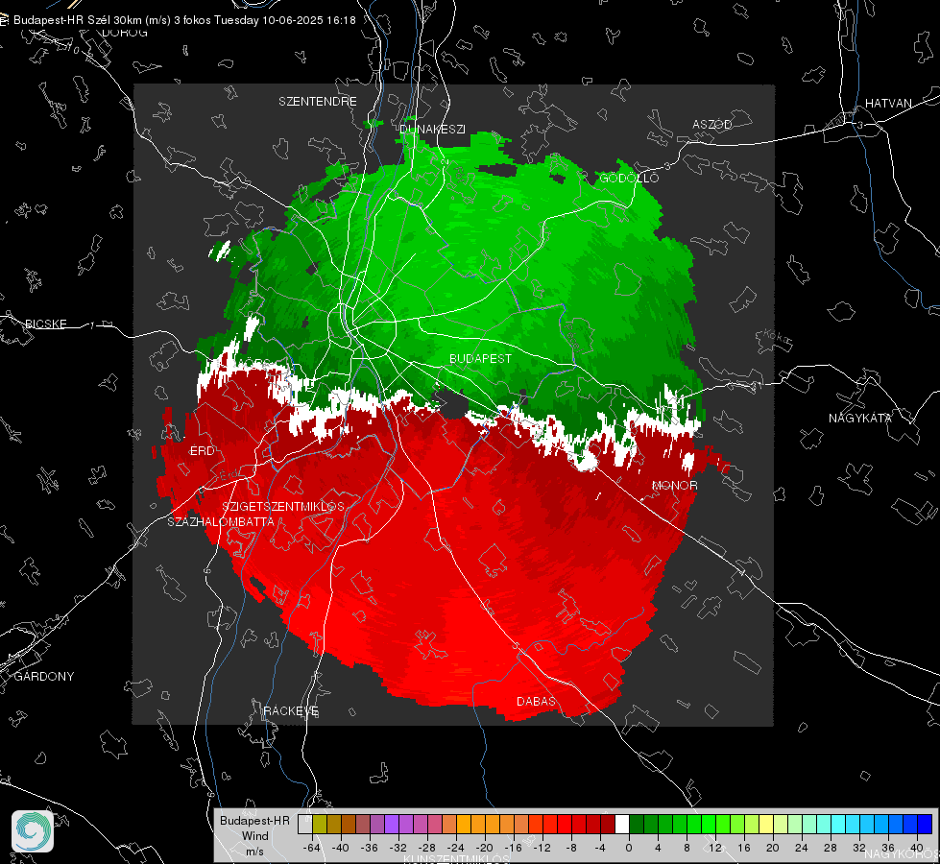The image size is (940, 864).
Task: Click the -24 value on the legend scale
Action: pyautogui.click(x=456, y=848)
